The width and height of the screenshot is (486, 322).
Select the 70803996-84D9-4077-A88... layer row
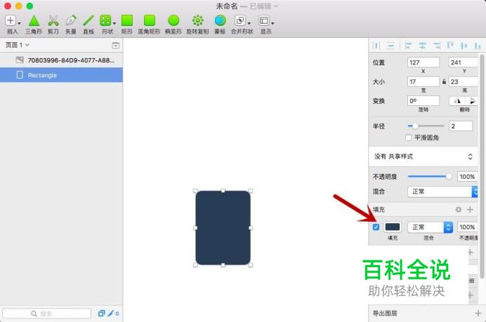pyautogui.click(x=61, y=60)
